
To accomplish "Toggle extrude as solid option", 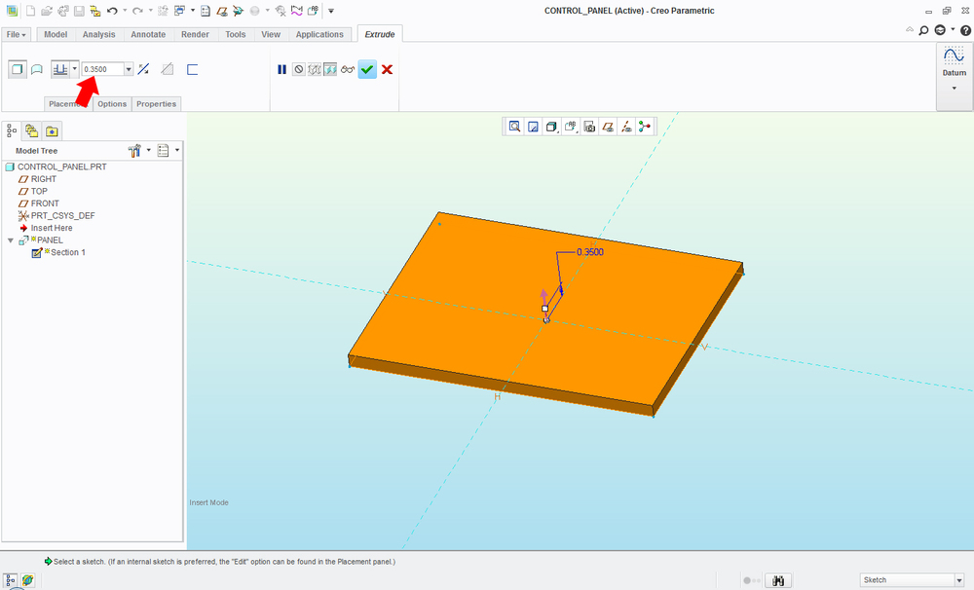I will (x=17, y=69).
